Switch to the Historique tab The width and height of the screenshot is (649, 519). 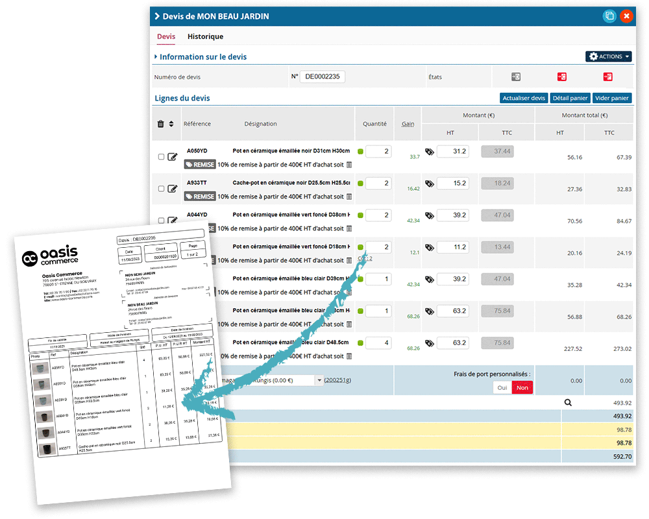205,36
